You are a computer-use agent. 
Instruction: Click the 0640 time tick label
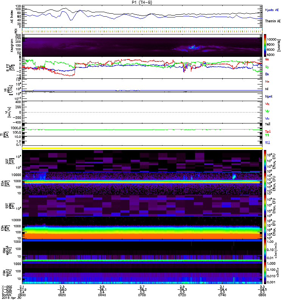point(102,295)
